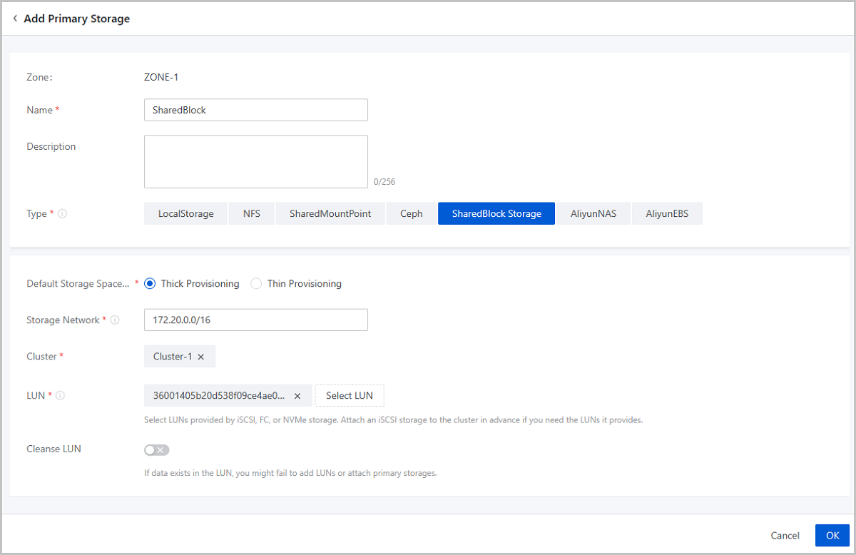Choose Ceph as storage type

(x=411, y=213)
